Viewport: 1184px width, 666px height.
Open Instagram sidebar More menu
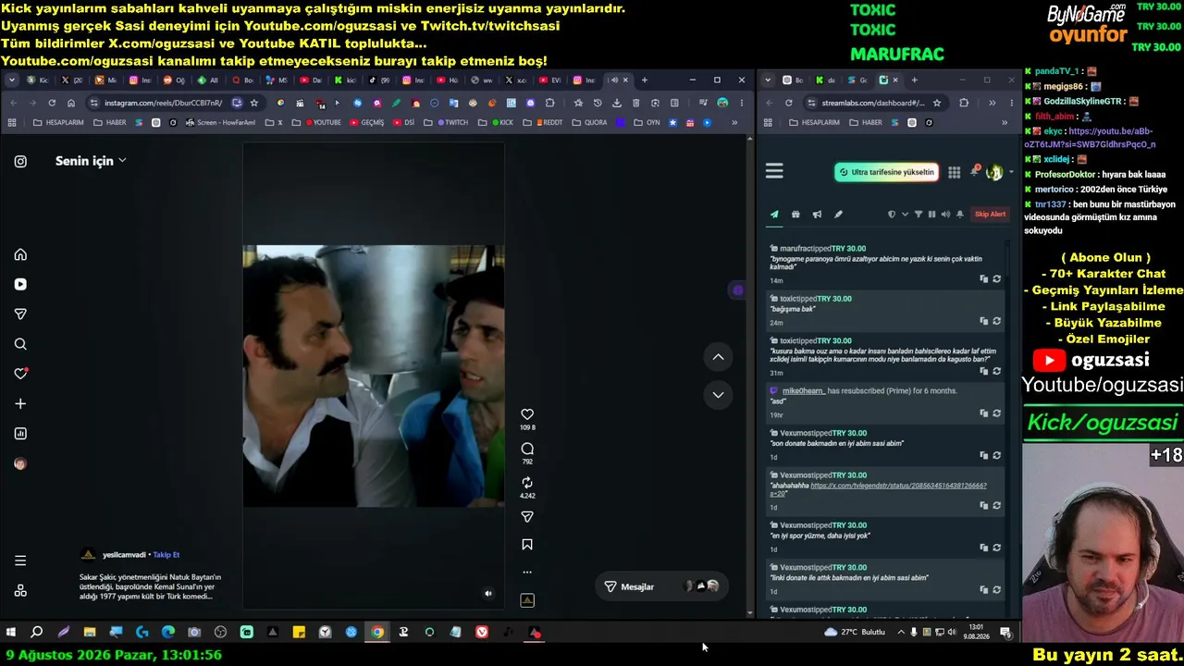[20, 561]
